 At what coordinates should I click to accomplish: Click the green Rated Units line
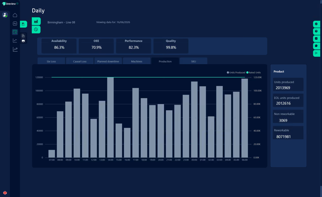tap(148, 77)
